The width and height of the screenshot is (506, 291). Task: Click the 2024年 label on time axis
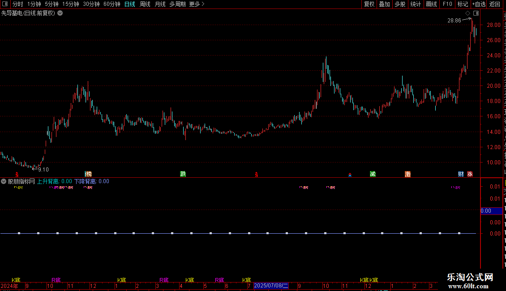9,286
